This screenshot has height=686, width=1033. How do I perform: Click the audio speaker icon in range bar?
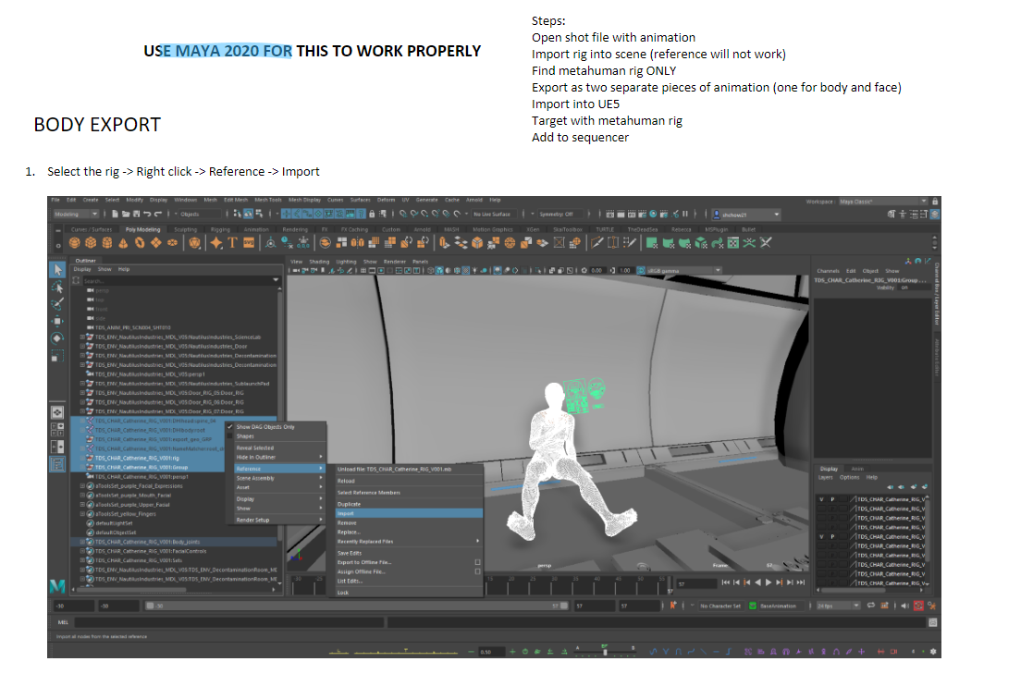(x=904, y=606)
